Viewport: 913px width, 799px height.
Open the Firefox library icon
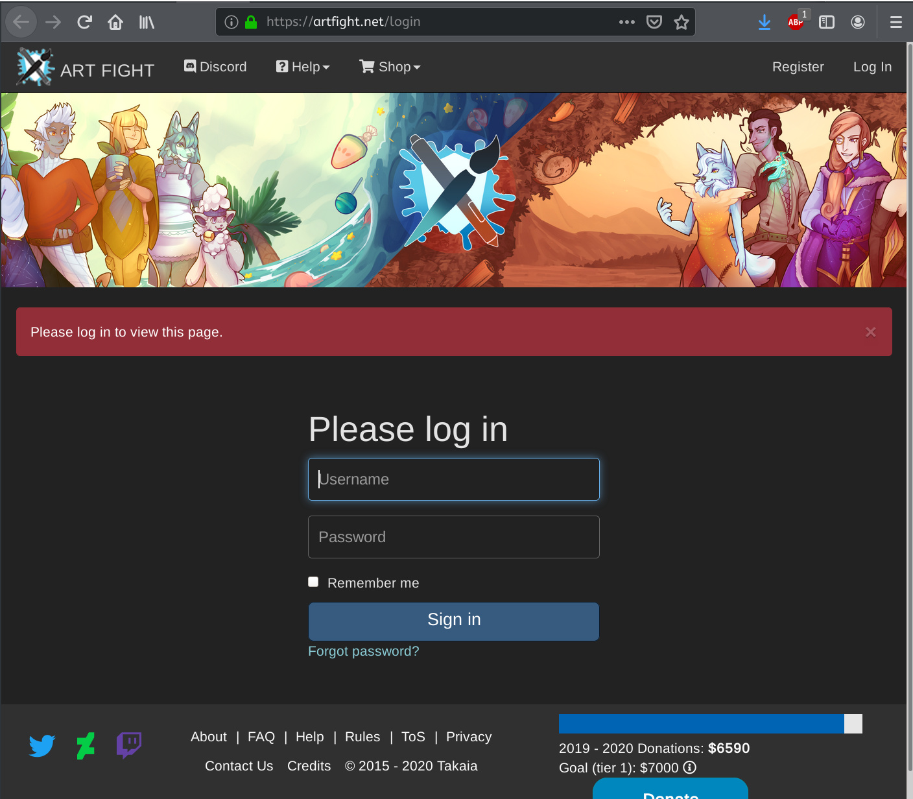[x=147, y=22]
